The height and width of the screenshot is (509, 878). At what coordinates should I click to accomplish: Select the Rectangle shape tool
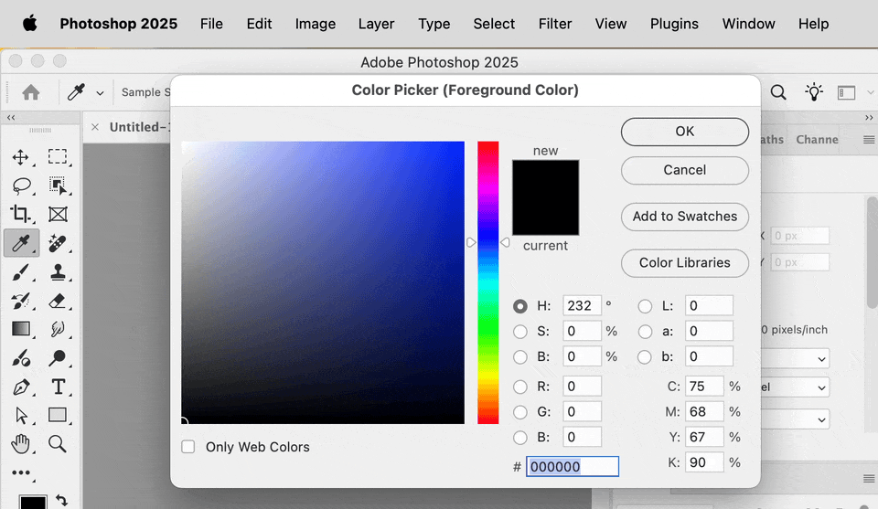coord(58,415)
